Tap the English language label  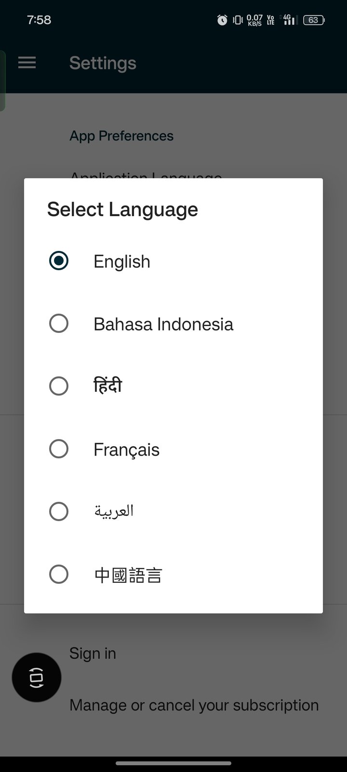(122, 262)
